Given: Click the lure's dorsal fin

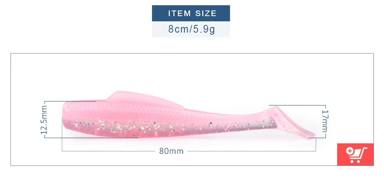Looking at the screenshot, I should [x=144, y=99].
